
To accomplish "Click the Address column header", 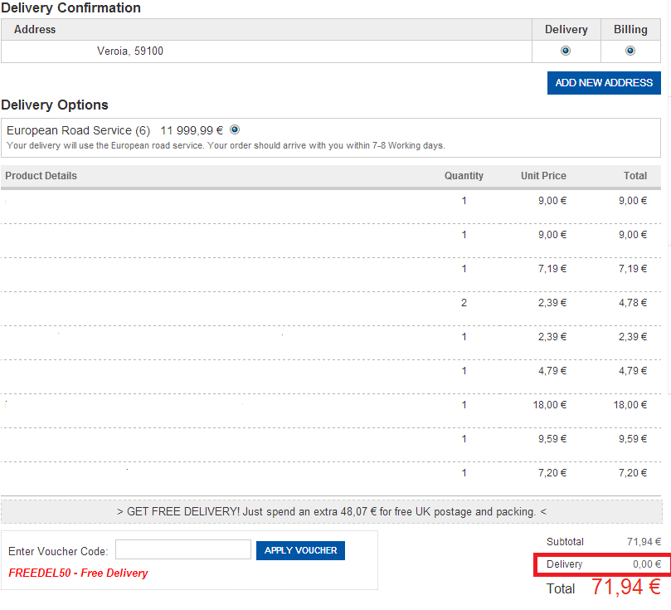I will pos(35,30).
